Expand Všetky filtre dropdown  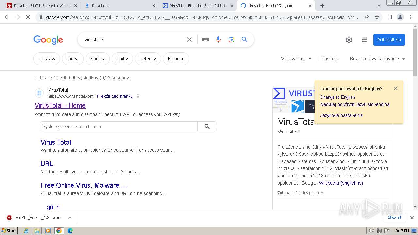click(x=296, y=59)
